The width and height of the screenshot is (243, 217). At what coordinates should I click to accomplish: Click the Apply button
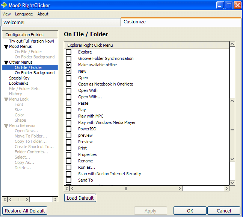pyautogui.click(x=151, y=211)
